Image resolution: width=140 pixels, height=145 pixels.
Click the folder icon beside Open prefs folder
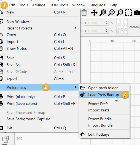[82, 88]
